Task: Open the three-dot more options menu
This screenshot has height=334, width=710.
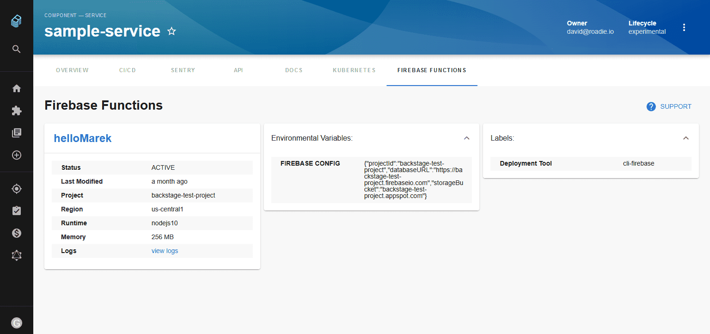Action: coord(684,27)
